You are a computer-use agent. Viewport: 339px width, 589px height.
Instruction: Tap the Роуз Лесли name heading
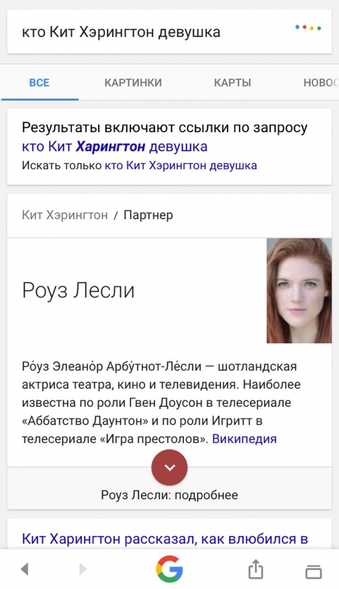click(78, 290)
